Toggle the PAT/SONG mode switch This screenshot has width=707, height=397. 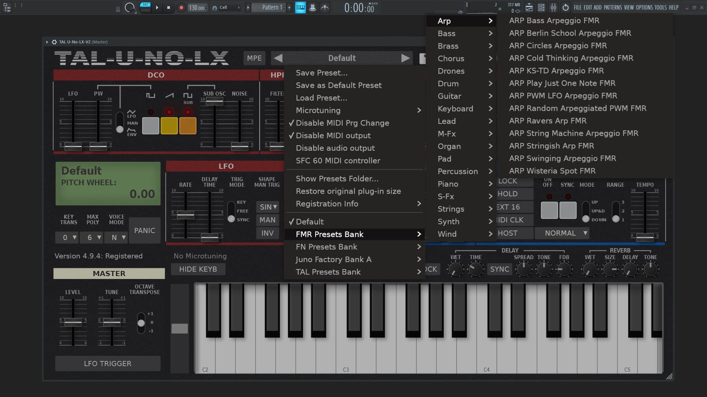click(145, 7)
